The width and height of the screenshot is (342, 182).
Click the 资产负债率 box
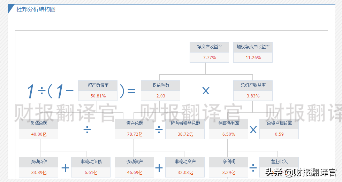click(x=98, y=90)
